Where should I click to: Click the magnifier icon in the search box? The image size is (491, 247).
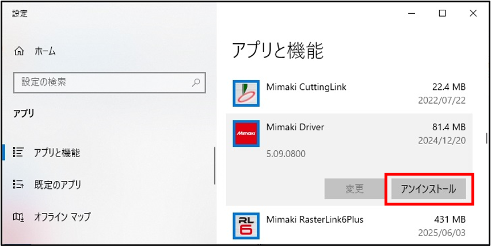pyautogui.click(x=196, y=82)
